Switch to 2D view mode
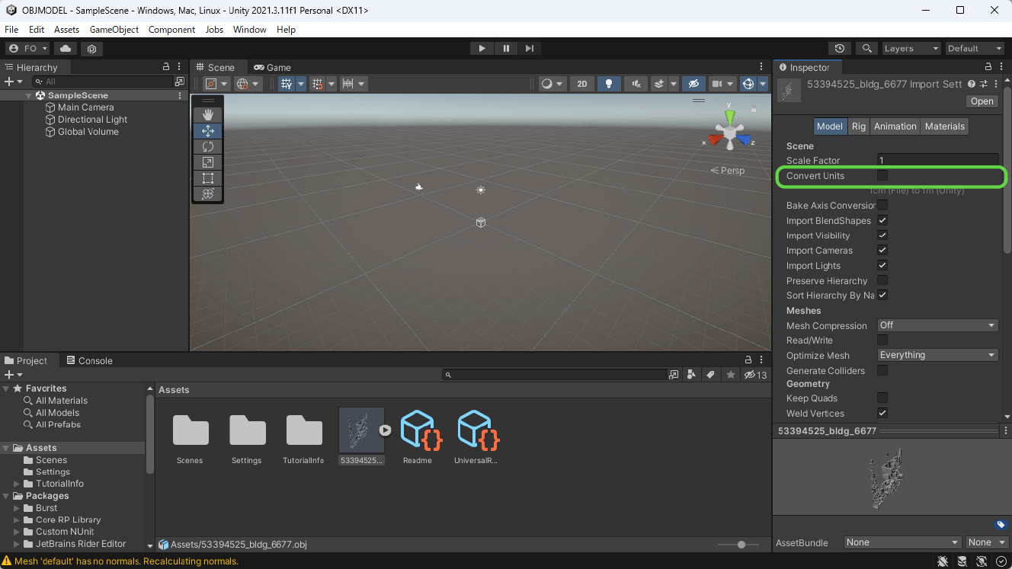Image resolution: width=1012 pixels, height=569 pixels. (x=581, y=84)
